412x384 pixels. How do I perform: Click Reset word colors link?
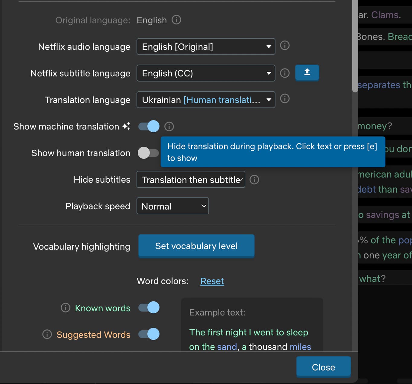pos(212,281)
